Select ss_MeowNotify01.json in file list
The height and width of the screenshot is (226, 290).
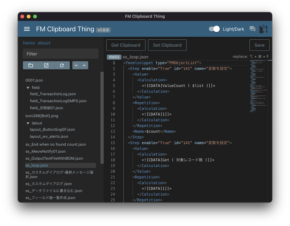coord(45,151)
